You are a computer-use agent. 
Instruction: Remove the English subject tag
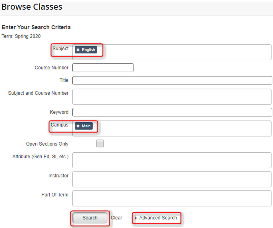pyautogui.click(x=78, y=50)
